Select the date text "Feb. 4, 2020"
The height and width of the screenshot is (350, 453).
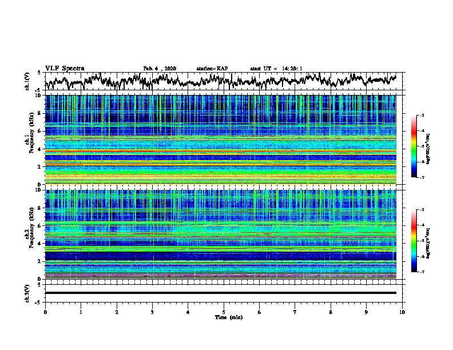[160, 69]
